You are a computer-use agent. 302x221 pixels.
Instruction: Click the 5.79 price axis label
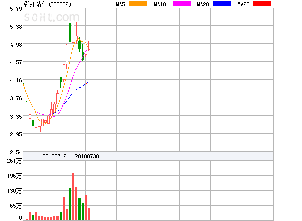click(16, 9)
